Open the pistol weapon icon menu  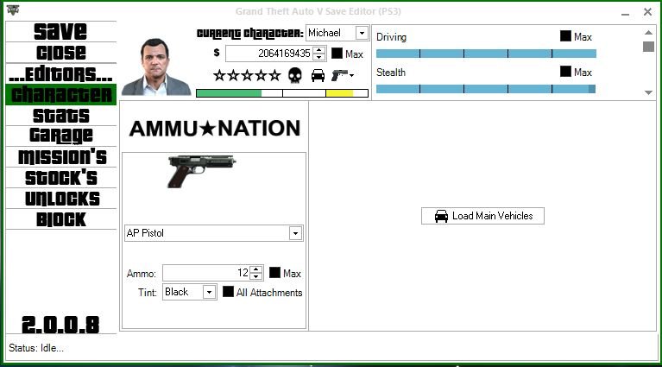coord(343,75)
